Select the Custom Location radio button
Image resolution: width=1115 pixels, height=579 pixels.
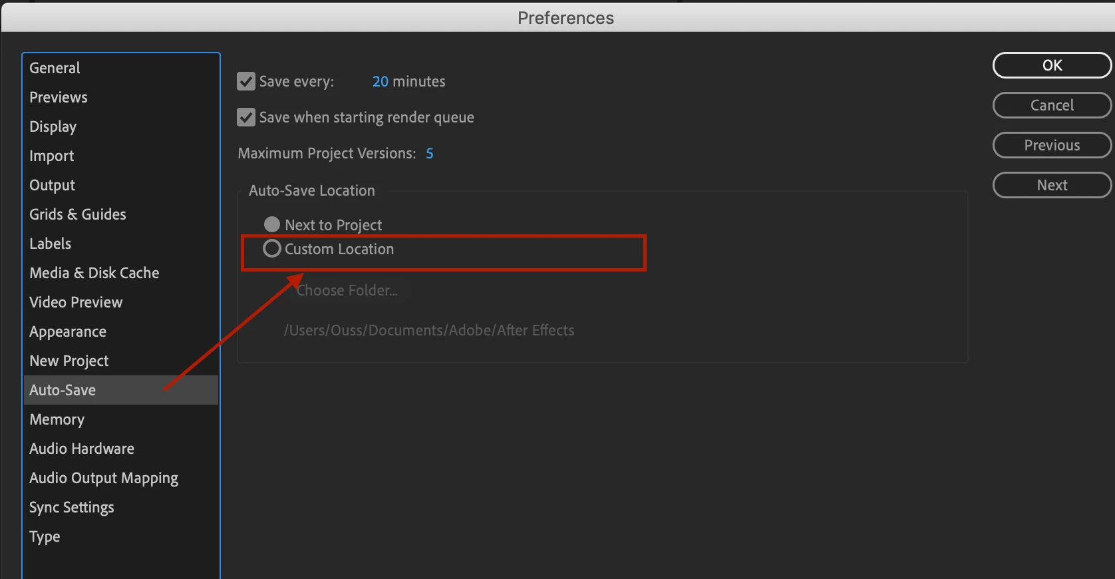(271, 248)
